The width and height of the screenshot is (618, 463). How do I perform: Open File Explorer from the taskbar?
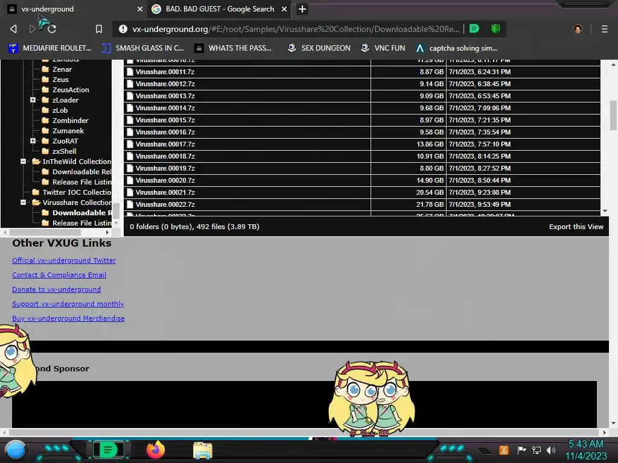point(203,450)
